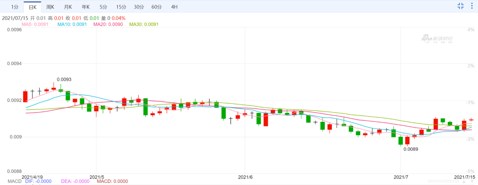Select the 年K yearly tab
Screen dimensions: 478x185
coord(86,6)
